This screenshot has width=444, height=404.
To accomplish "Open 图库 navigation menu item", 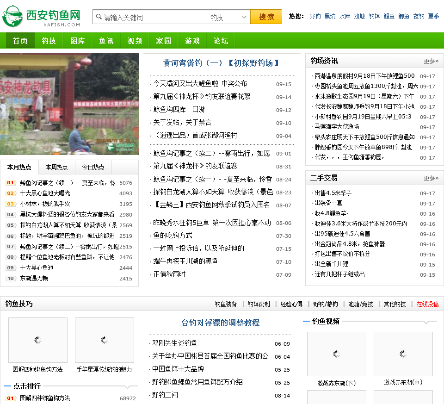I will 78,41.
